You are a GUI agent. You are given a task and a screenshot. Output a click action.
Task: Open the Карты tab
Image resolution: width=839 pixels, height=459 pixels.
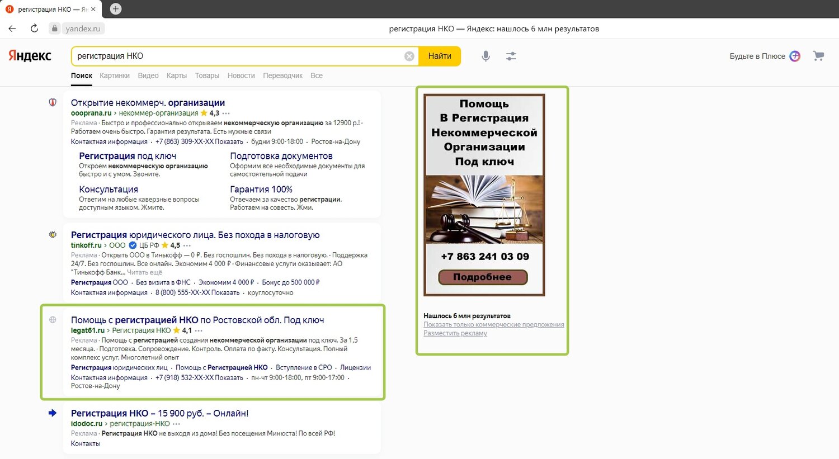tap(177, 75)
